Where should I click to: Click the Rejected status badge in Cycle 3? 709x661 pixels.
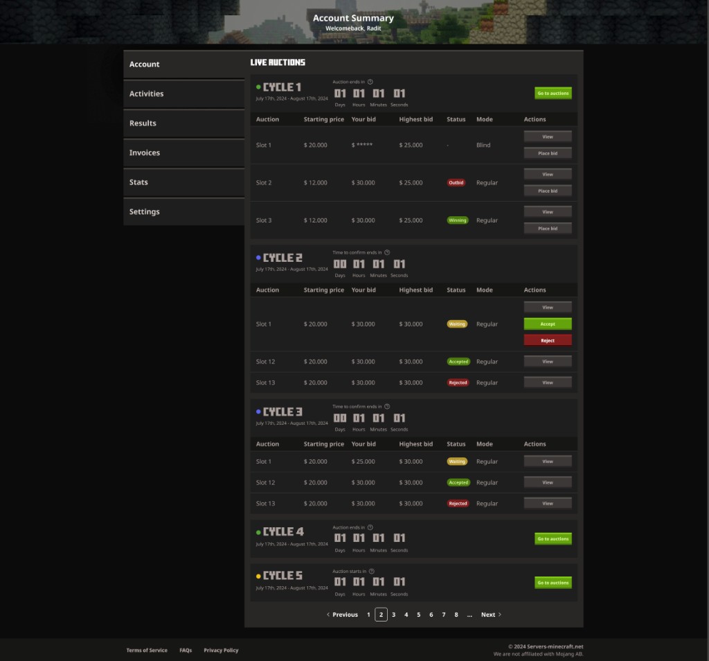tap(458, 503)
